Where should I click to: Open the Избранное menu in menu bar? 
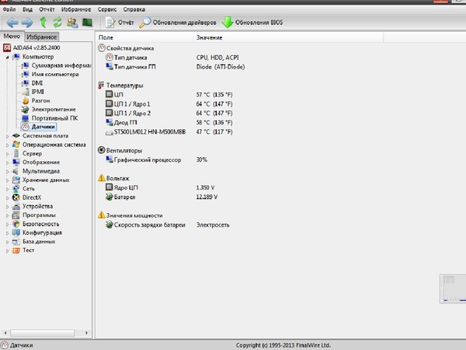pos(76,9)
